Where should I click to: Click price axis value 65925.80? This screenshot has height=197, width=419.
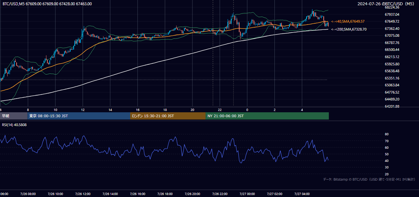(392, 64)
